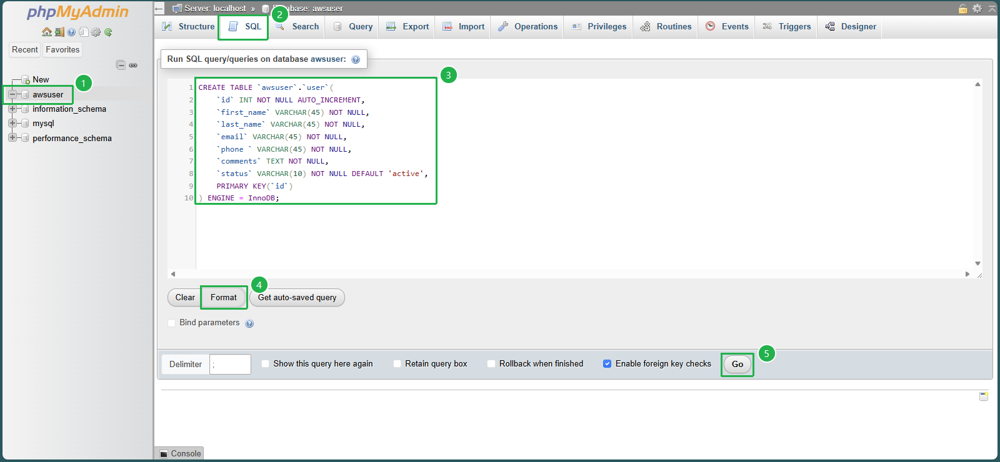
Task: Click the information_schema database cylinder icon
Action: pos(26,109)
